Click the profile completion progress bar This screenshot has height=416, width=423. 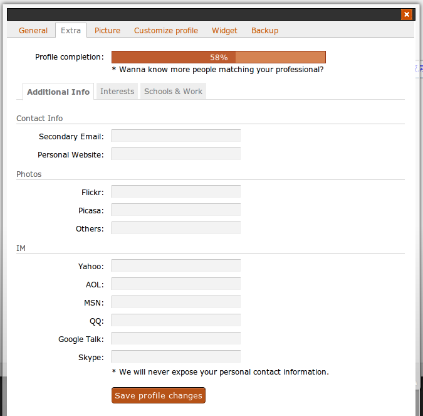point(218,57)
